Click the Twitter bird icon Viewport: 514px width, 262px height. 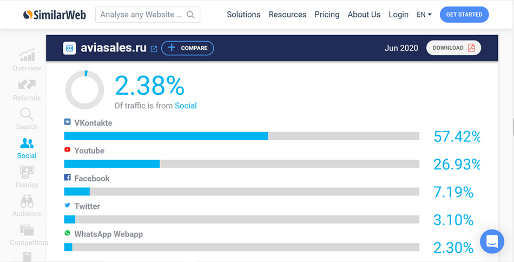(67, 205)
